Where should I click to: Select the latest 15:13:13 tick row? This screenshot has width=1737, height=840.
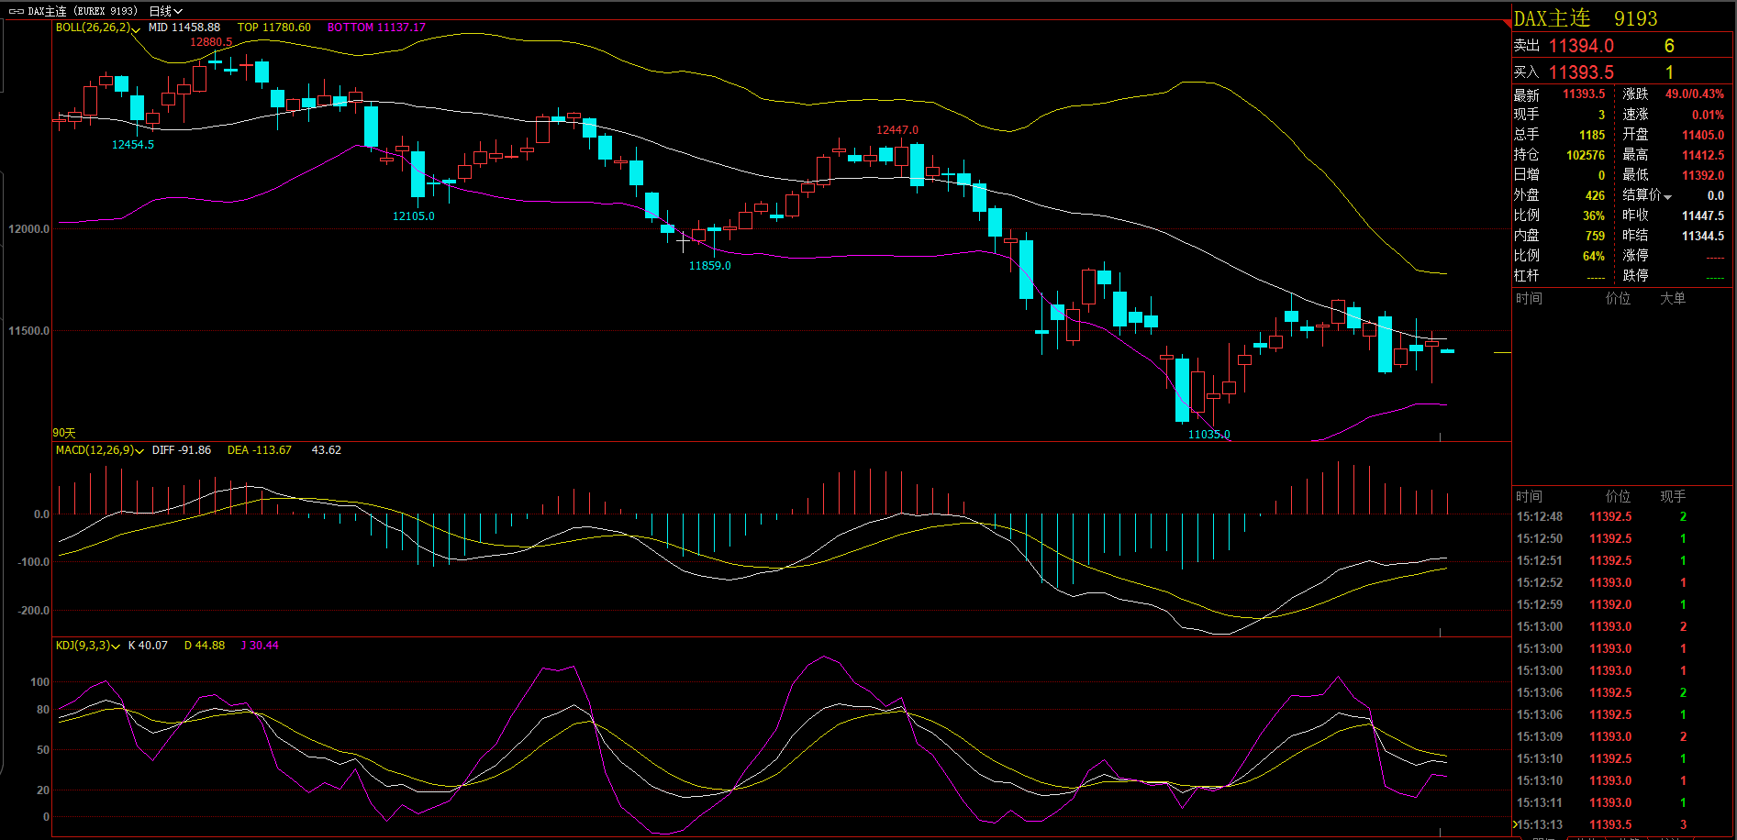click(x=1621, y=825)
